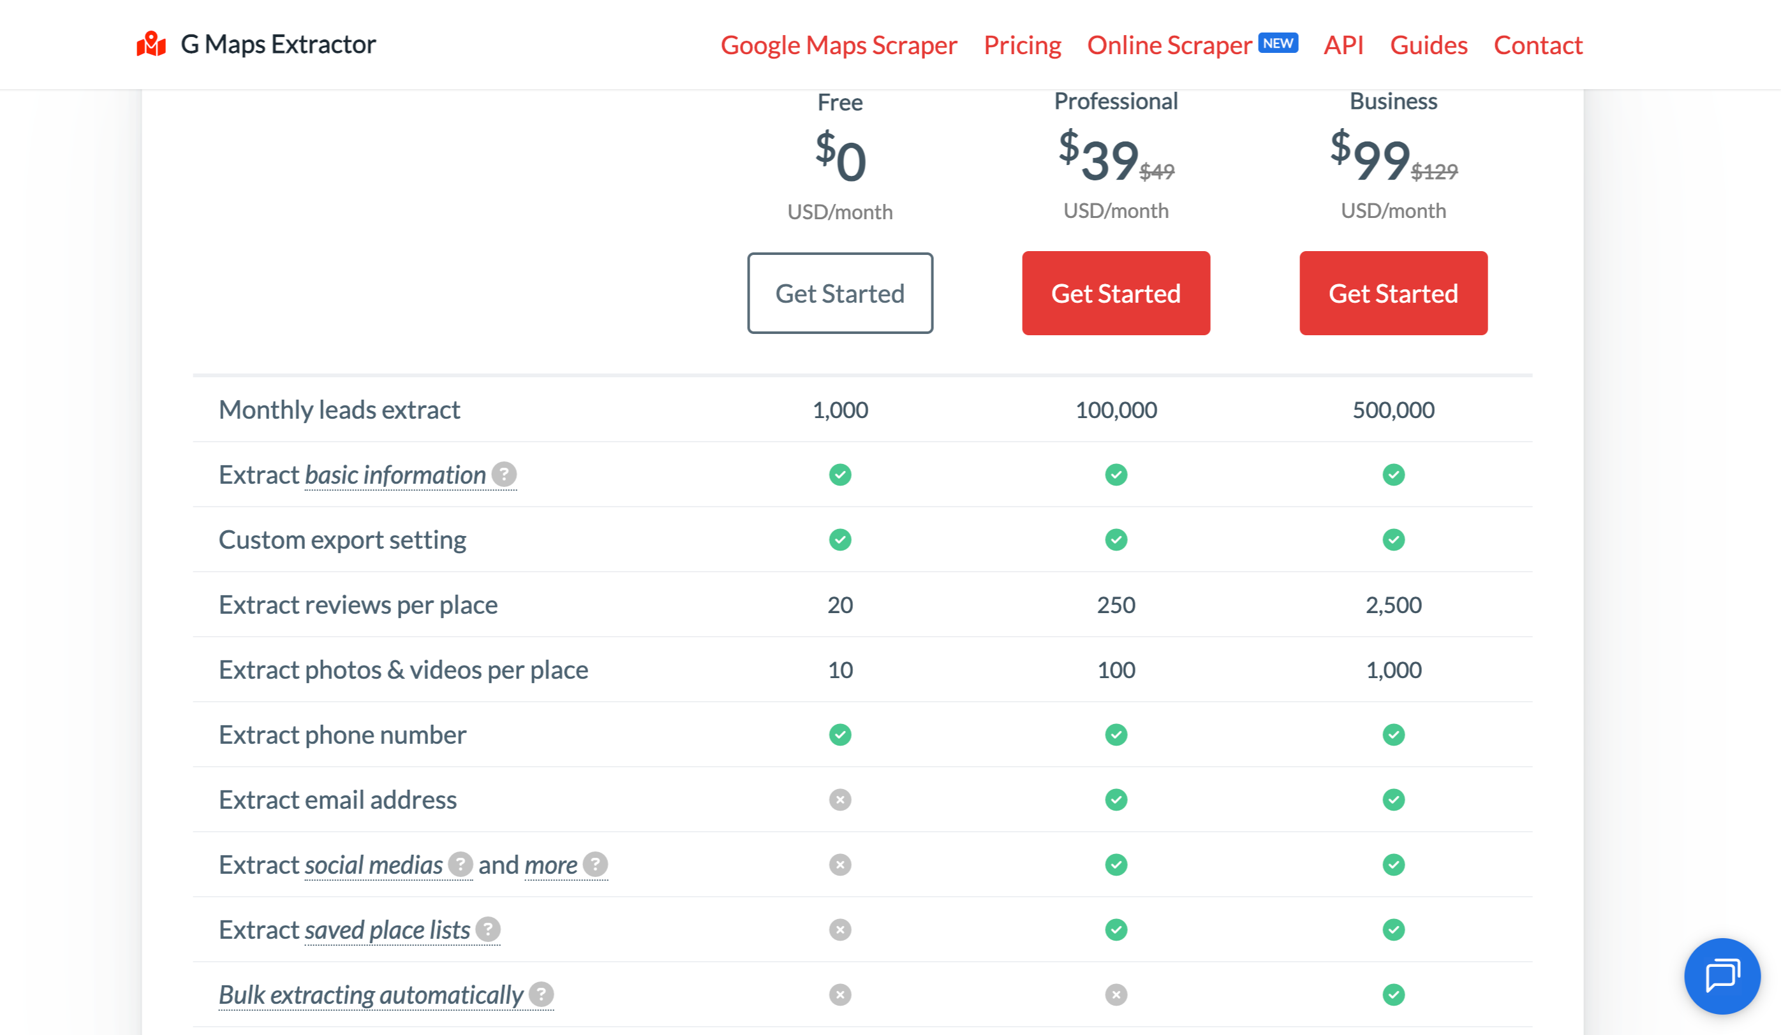1781x1035 pixels.
Task: Click Professional checkmark for basic information
Action: coord(1116,474)
